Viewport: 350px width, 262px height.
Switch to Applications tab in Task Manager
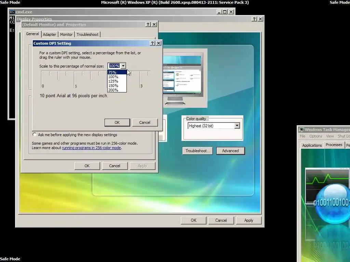click(x=312, y=145)
